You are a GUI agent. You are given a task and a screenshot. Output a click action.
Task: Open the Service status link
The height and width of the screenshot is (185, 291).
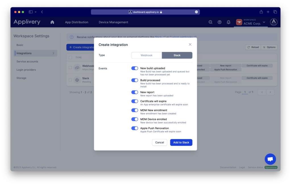[x=255, y=167]
